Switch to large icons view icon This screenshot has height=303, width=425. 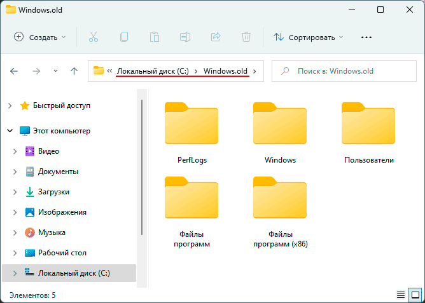pos(415,295)
